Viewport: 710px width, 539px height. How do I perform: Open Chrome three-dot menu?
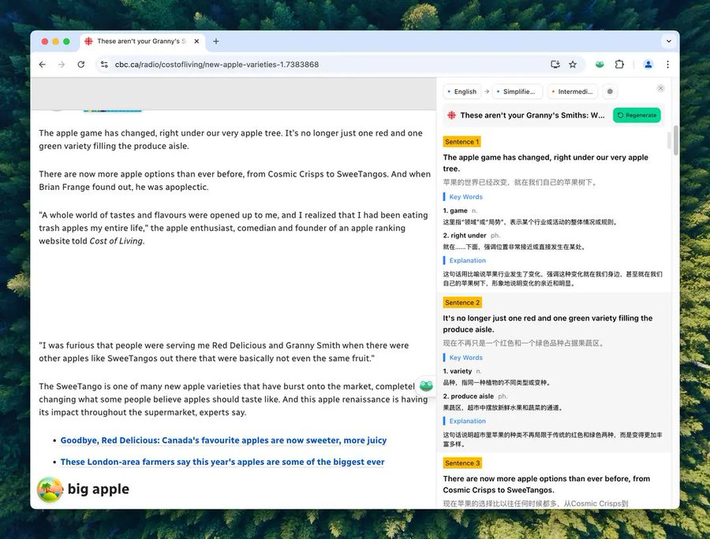(x=668, y=65)
